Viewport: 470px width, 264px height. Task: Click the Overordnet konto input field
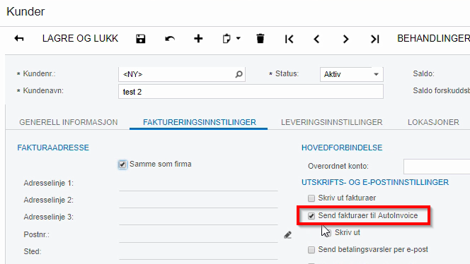click(x=437, y=167)
